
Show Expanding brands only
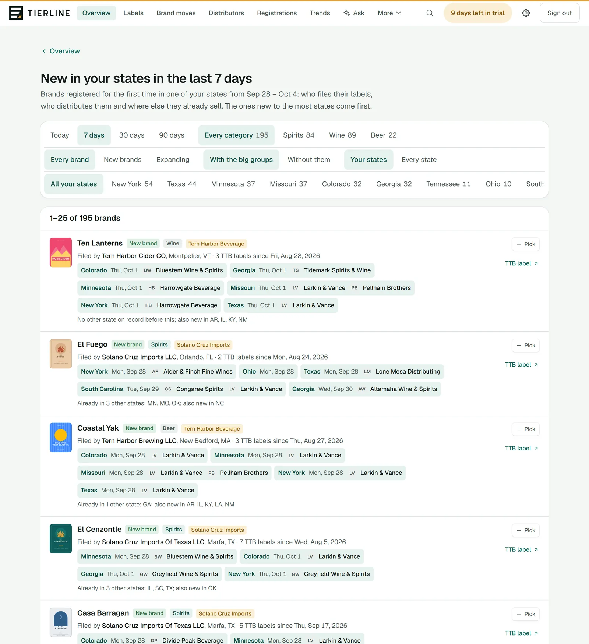click(173, 160)
